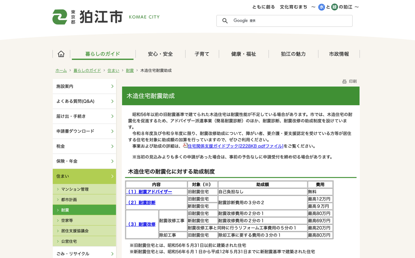The width and height of the screenshot is (415, 258).
Task: Open 公営住宅 sub-item
Action: point(84,241)
